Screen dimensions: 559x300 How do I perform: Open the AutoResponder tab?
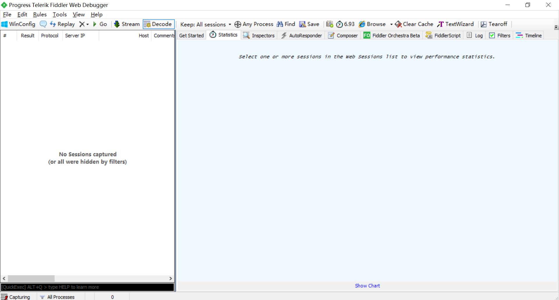301,36
